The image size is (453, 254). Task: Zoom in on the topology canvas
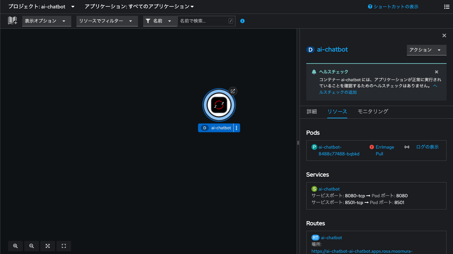(15, 246)
